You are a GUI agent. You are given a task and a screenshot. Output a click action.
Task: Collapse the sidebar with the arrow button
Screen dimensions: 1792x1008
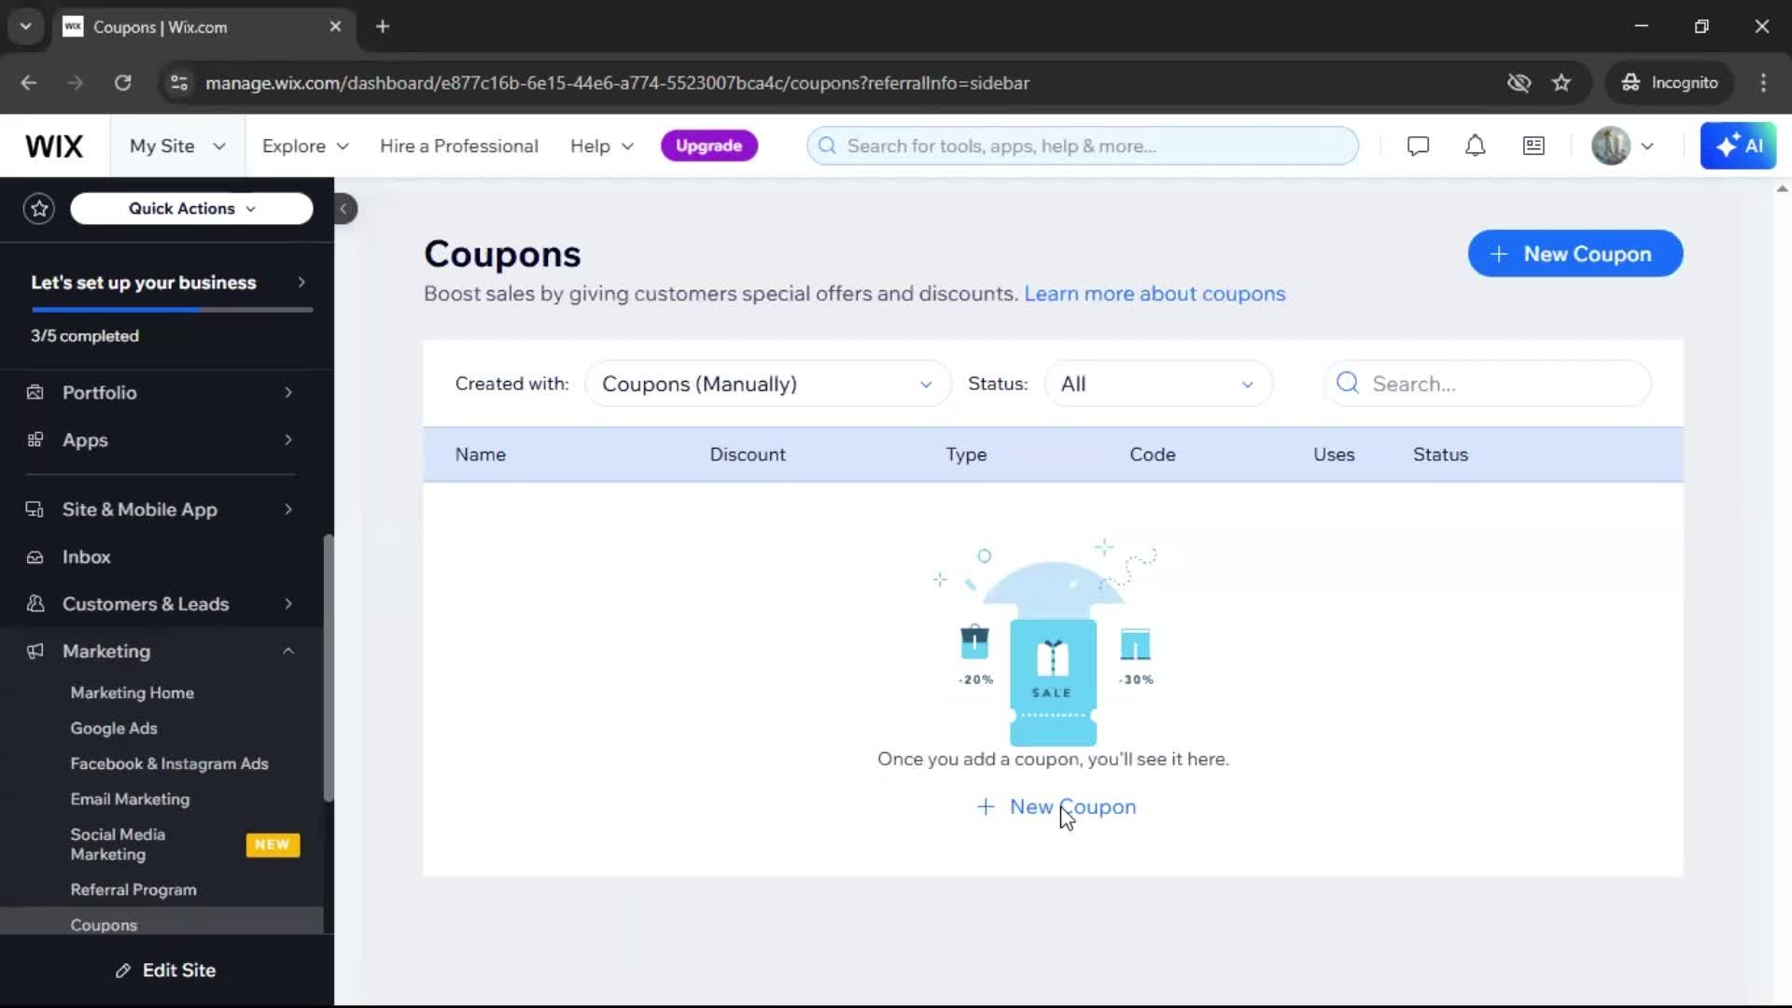tap(343, 208)
